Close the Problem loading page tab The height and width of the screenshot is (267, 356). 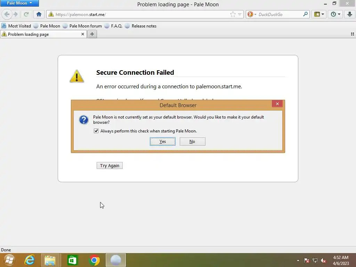coord(83,34)
